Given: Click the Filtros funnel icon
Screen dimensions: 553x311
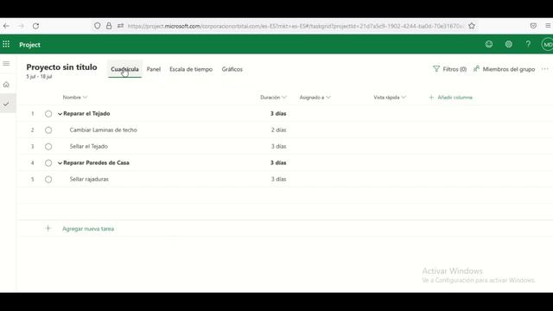Looking at the screenshot, I should [436, 69].
